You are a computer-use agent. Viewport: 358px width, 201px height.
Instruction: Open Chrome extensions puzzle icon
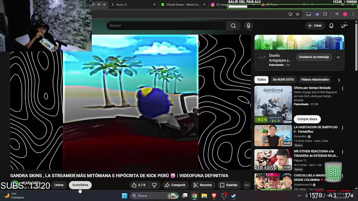click(325, 14)
